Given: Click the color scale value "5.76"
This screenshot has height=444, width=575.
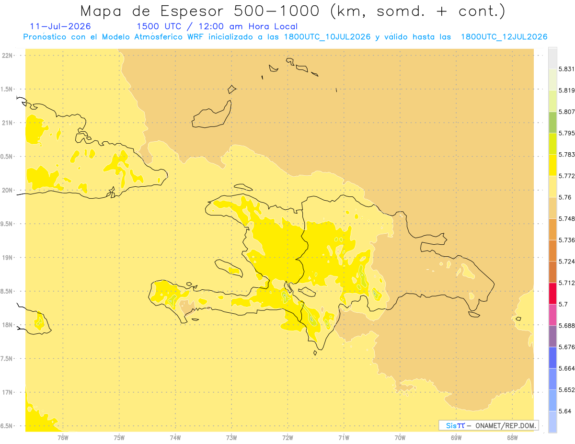Looking at the screenshot, I should point(565,197).
